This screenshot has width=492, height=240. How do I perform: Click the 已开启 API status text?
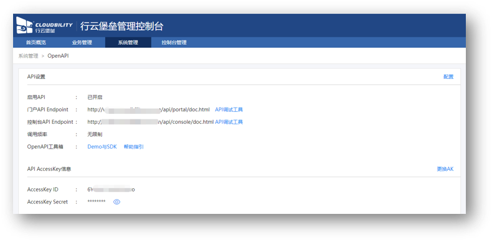click(x=95, y=98)
